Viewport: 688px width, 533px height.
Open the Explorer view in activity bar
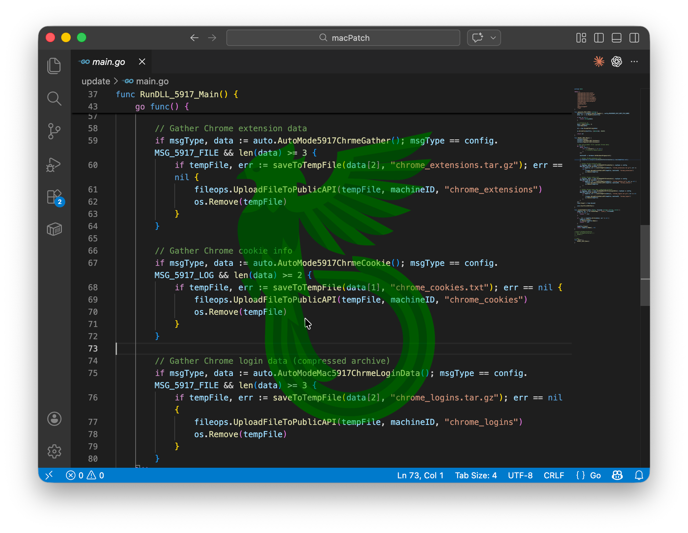coord(54,66)
